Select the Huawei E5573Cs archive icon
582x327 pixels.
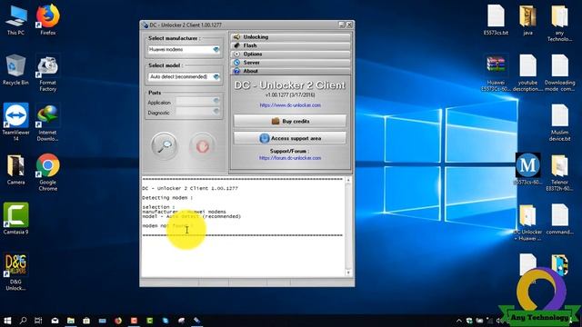coord(496,73)
